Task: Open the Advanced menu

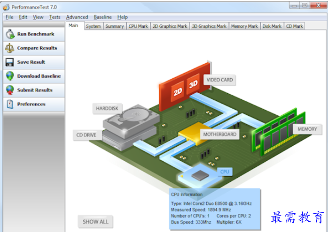Action: pos(77,17)
